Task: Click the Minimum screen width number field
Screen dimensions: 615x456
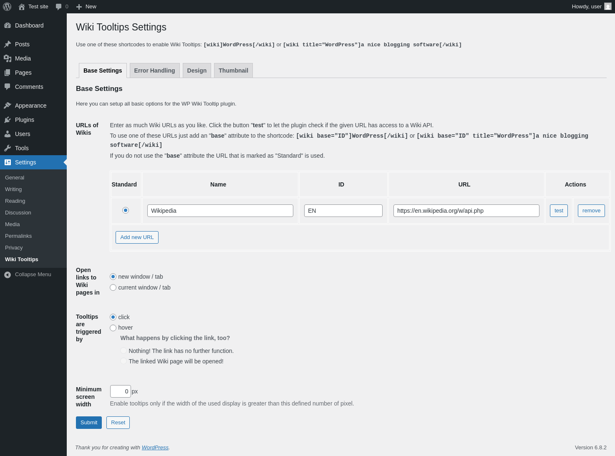Action: click(121, 391)
